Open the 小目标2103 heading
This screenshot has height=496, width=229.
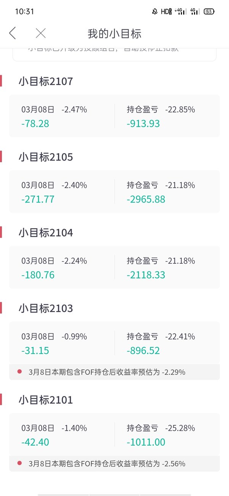pyautogui.click(x=45, y=308)
